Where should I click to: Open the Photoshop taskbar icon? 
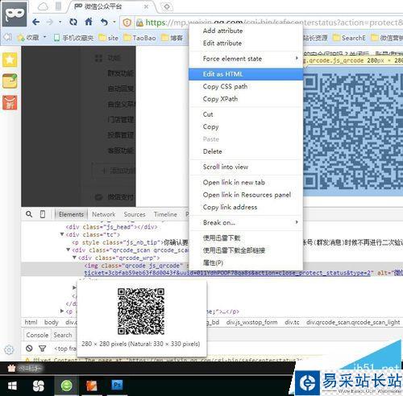click(x=117, y=385)
